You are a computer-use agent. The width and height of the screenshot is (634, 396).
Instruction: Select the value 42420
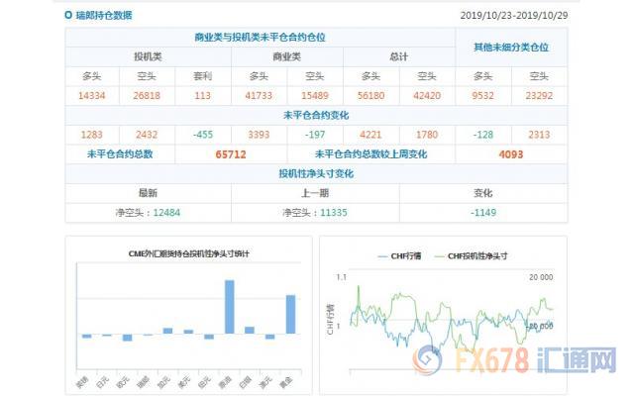pyautogui.click(x=427, y=96)
